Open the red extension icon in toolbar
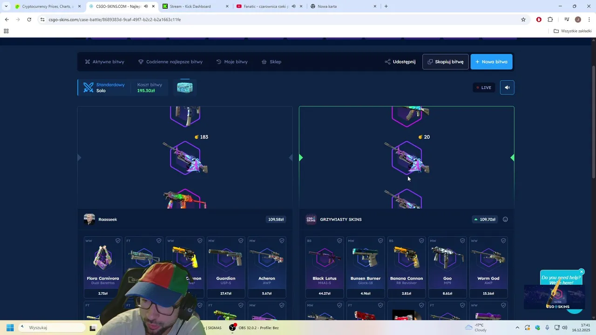596x335 pixels. tap(539, 20)
